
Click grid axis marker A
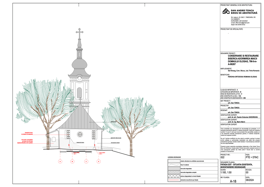tap(60, 162)
